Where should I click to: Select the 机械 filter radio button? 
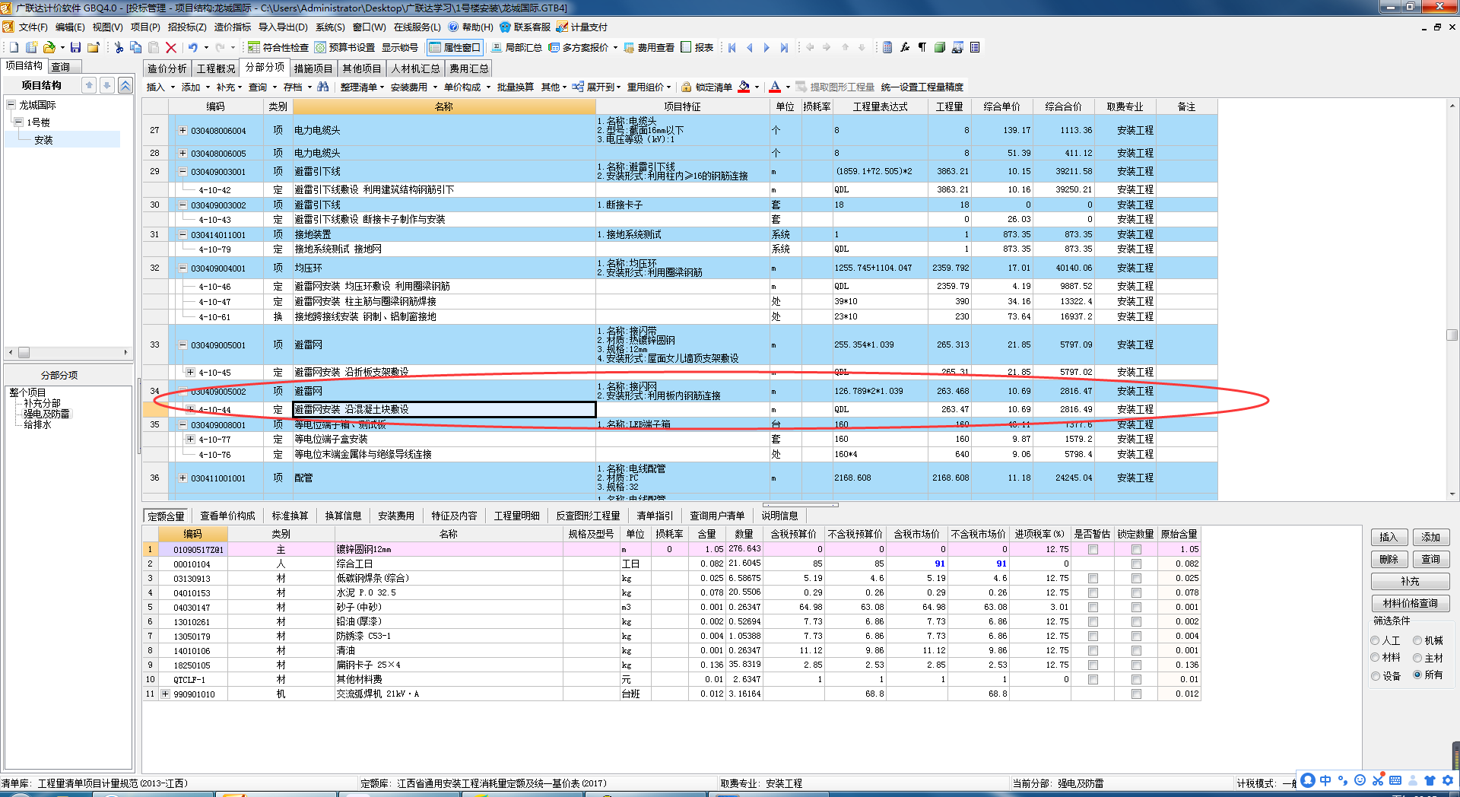(1417, 640)
